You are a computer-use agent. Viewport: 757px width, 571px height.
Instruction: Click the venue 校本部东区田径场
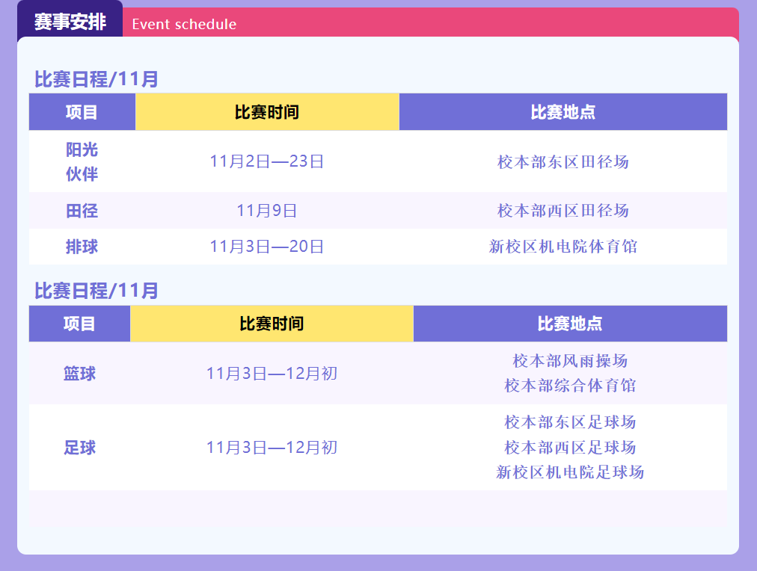click(x=563, y=161)
